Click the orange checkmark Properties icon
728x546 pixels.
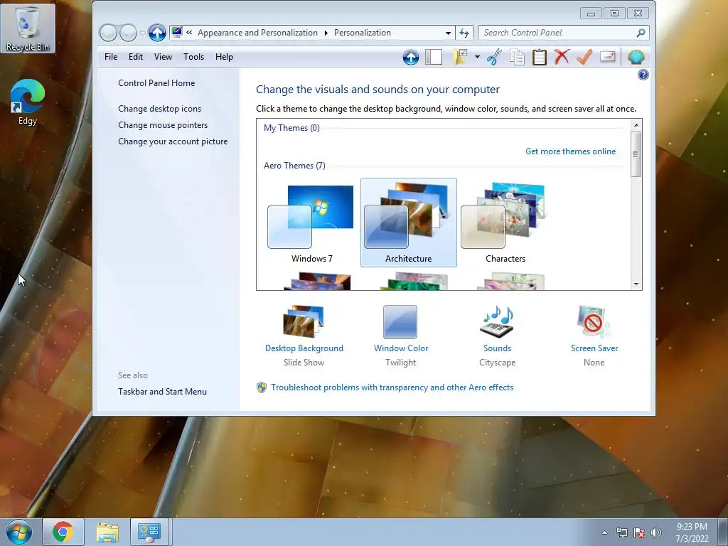click(x=584, y=57)
